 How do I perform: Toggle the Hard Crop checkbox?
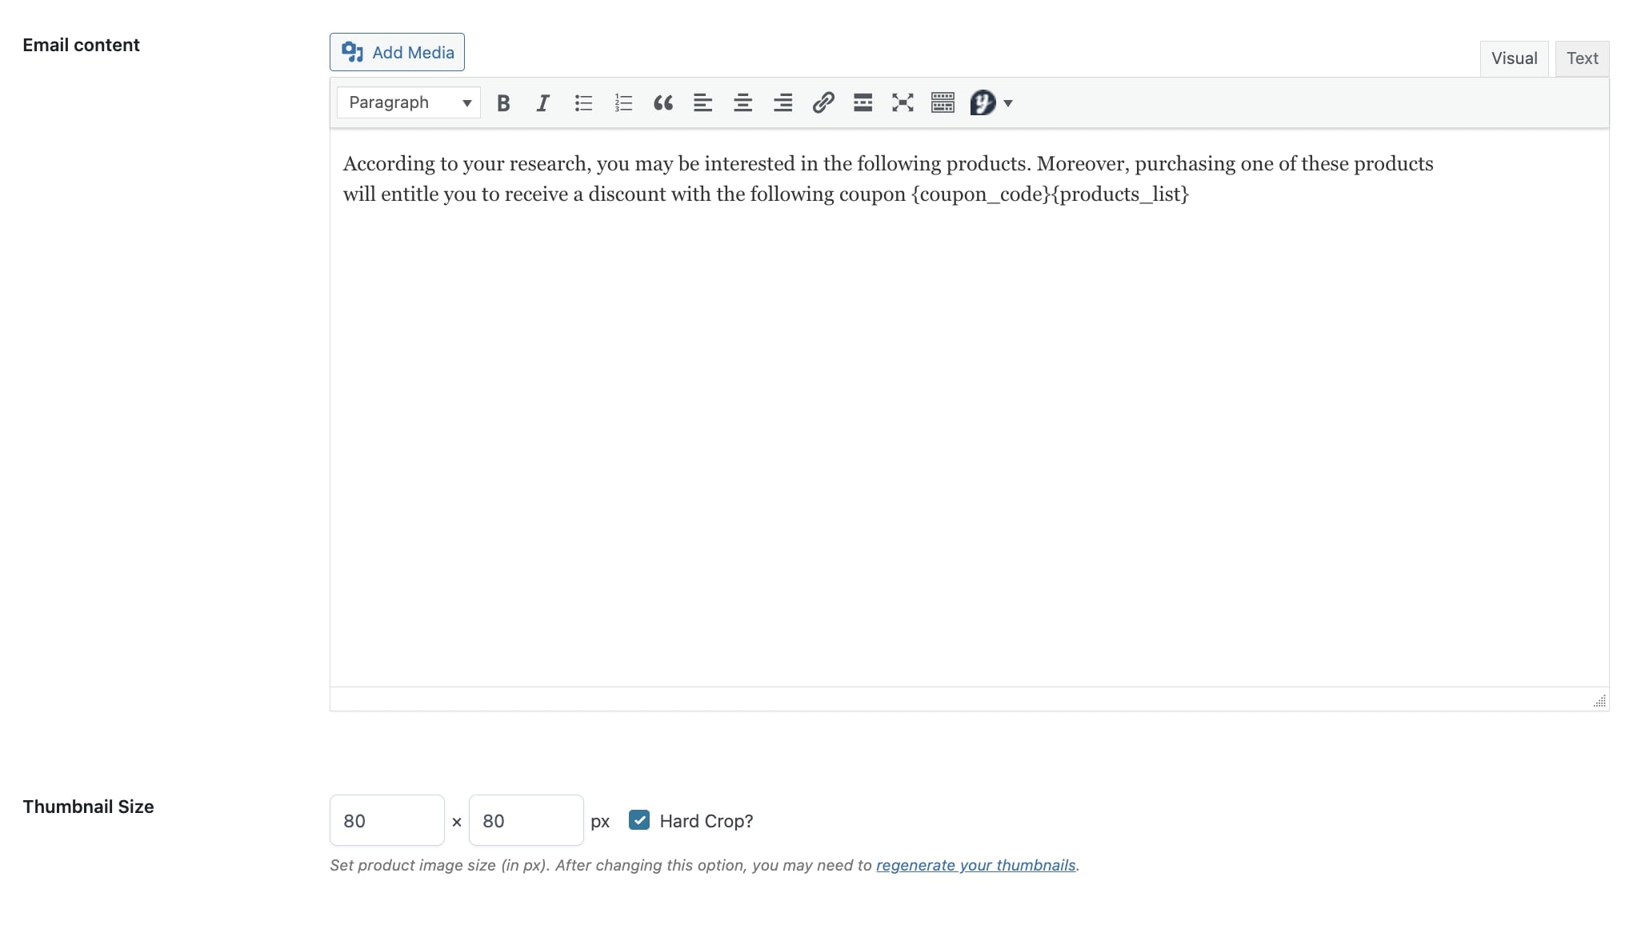tap(639, 820)
